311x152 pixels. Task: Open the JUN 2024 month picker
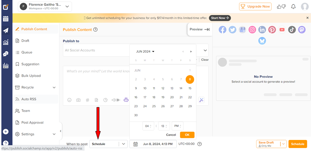click(145, 52)
